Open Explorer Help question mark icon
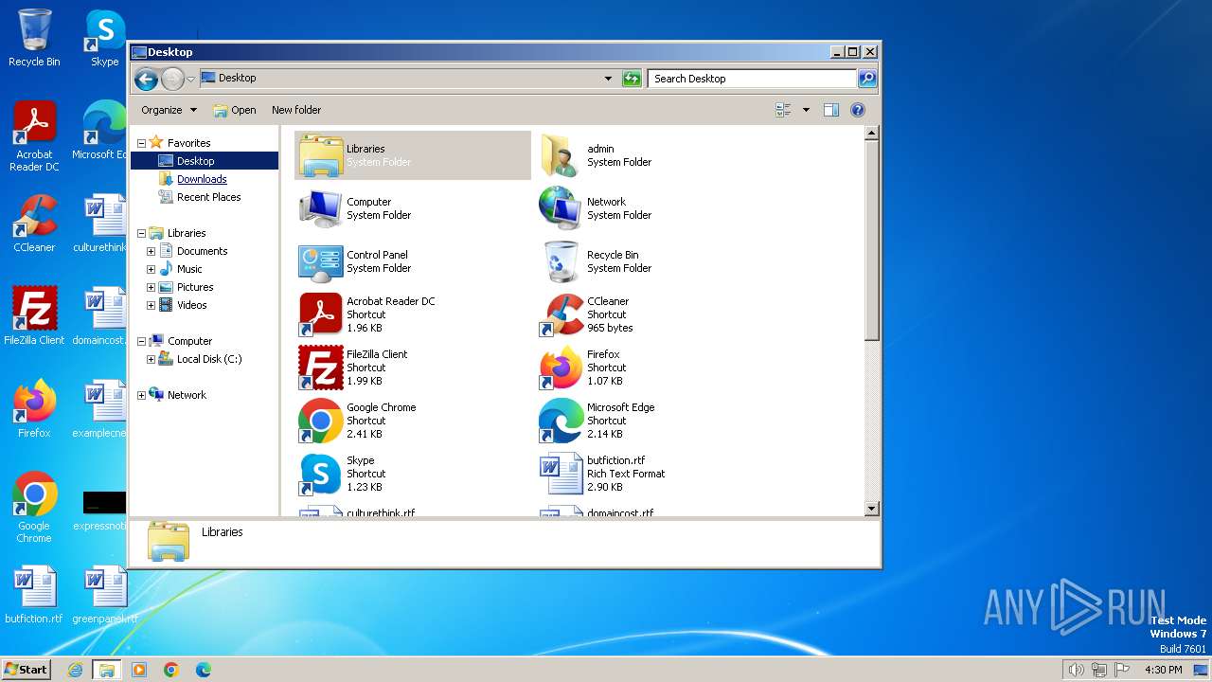Image resolution: width=1212 pixels, height=682 pixels. [858, 110]
